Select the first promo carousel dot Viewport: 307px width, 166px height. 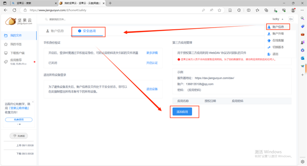point(18,124)
